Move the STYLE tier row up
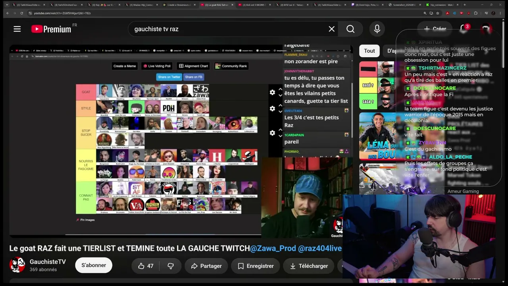508x286 pixels. [x=280, y=105]
